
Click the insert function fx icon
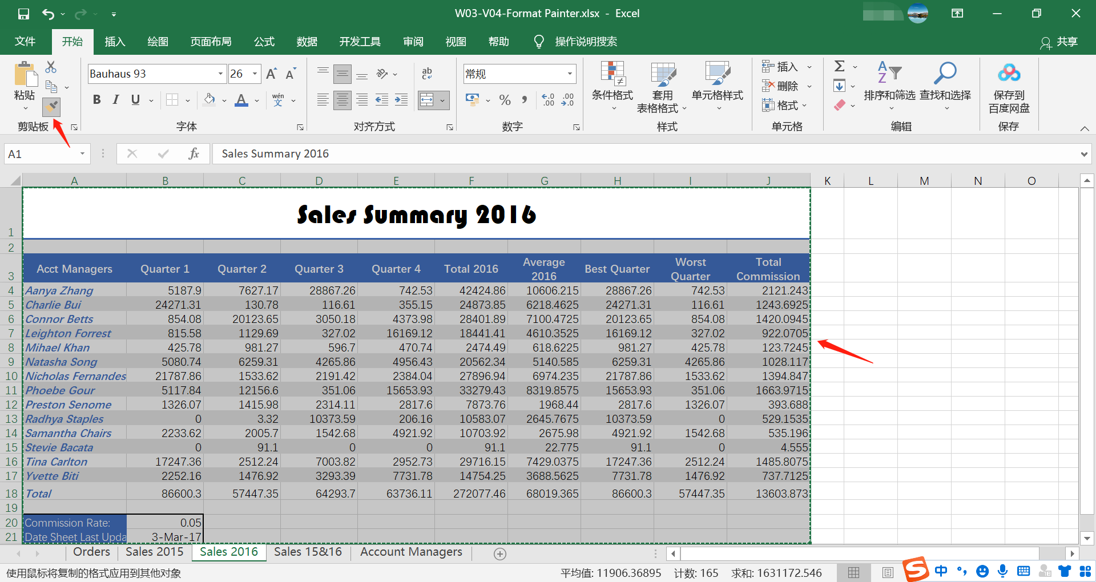[194, 153]
